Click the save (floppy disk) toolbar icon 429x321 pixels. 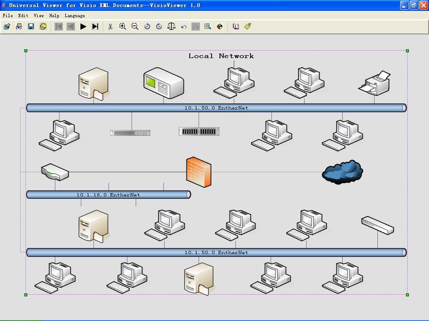[31, 26]
